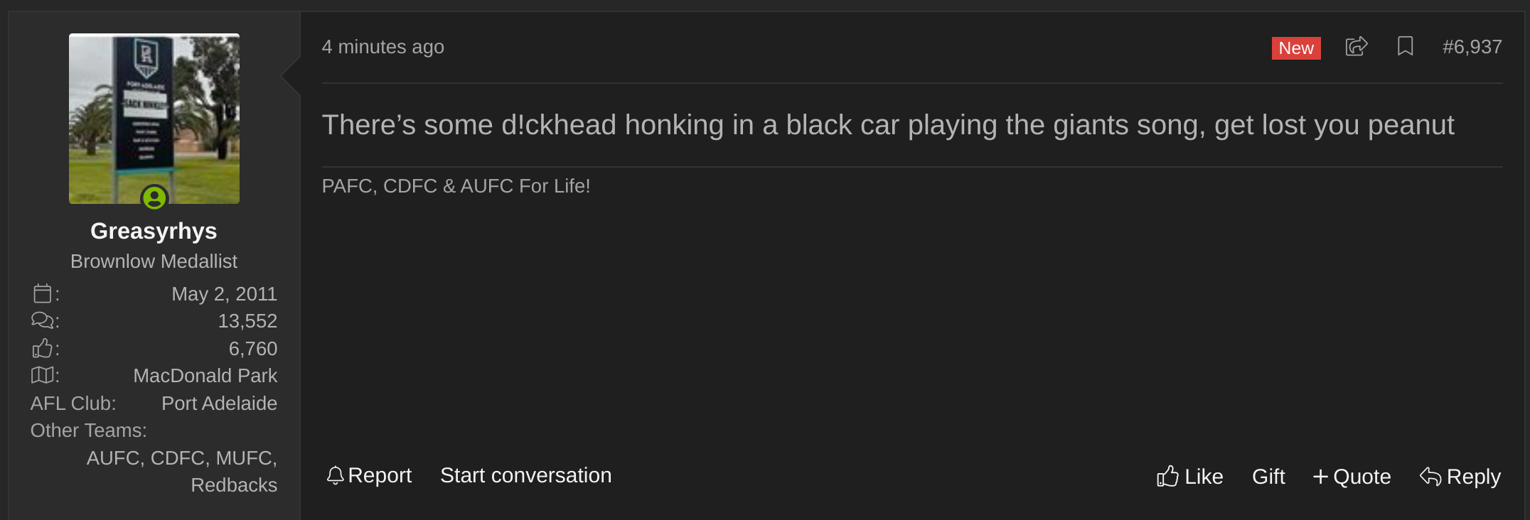Image resolution: width=1530 pixels, height=520 pixels.
Task: Click the message count speech bubble icon
Action: [43, 321]
